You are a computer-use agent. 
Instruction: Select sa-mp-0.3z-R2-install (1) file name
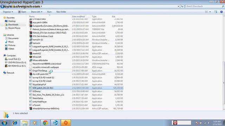[43, 78]
